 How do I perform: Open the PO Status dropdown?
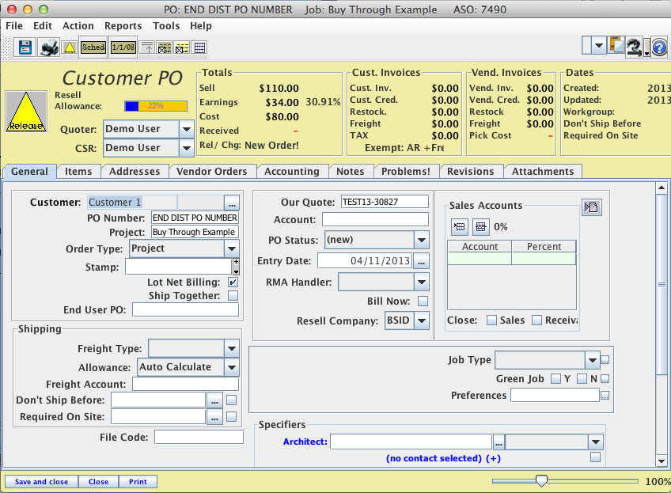pos(422,240)
